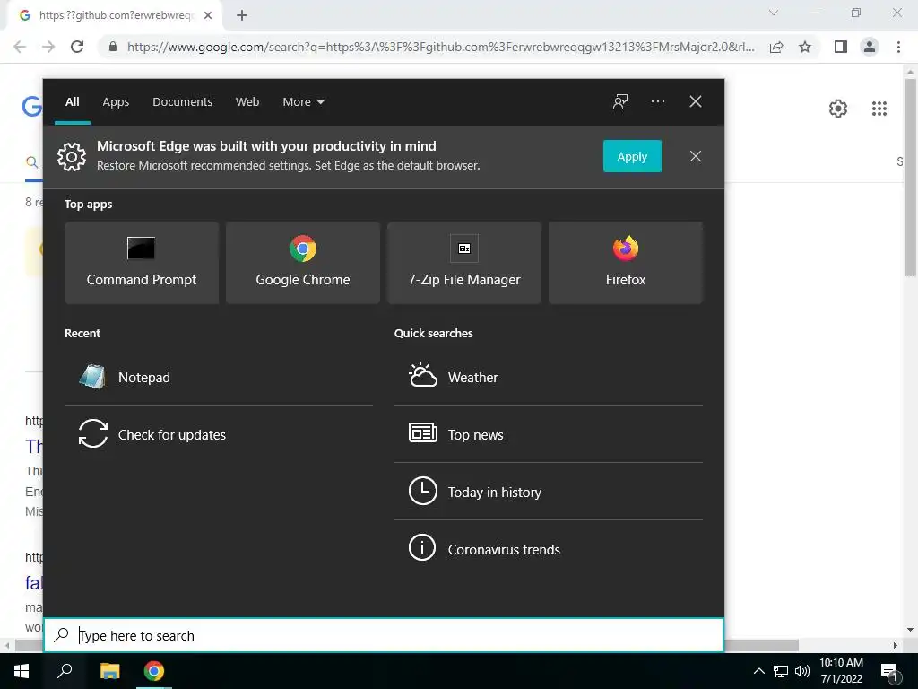
Task: Switch to the Web search tab
Action: (x=247, y=102)
